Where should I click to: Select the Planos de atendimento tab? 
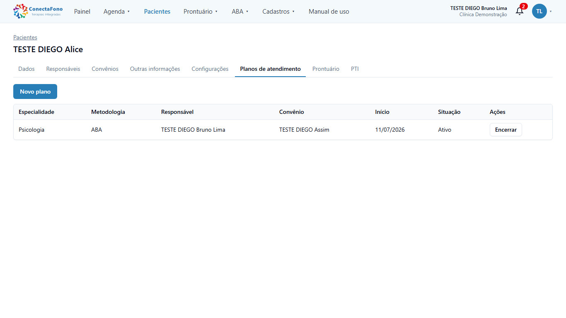[271, 69]
